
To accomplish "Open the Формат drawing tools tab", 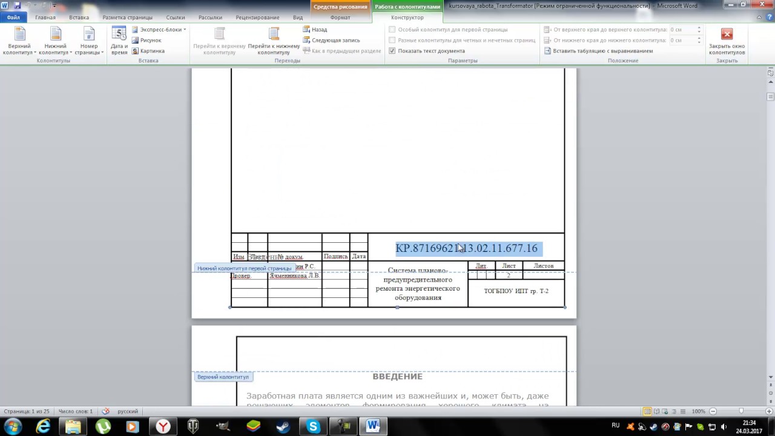I will [x=340, y=18].
